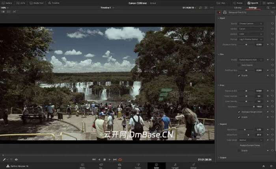Toggle the Expand section Enable checkbox
Screen dimensions: 276x169
239,151
